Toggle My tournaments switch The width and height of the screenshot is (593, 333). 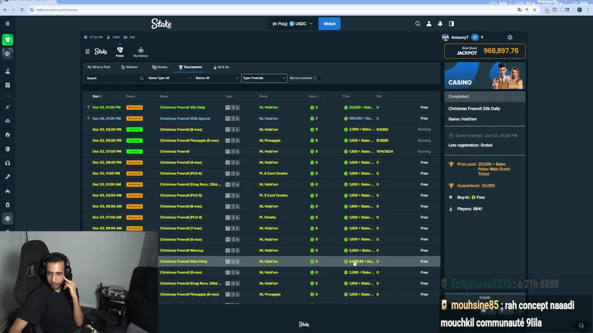pos(316,78)
